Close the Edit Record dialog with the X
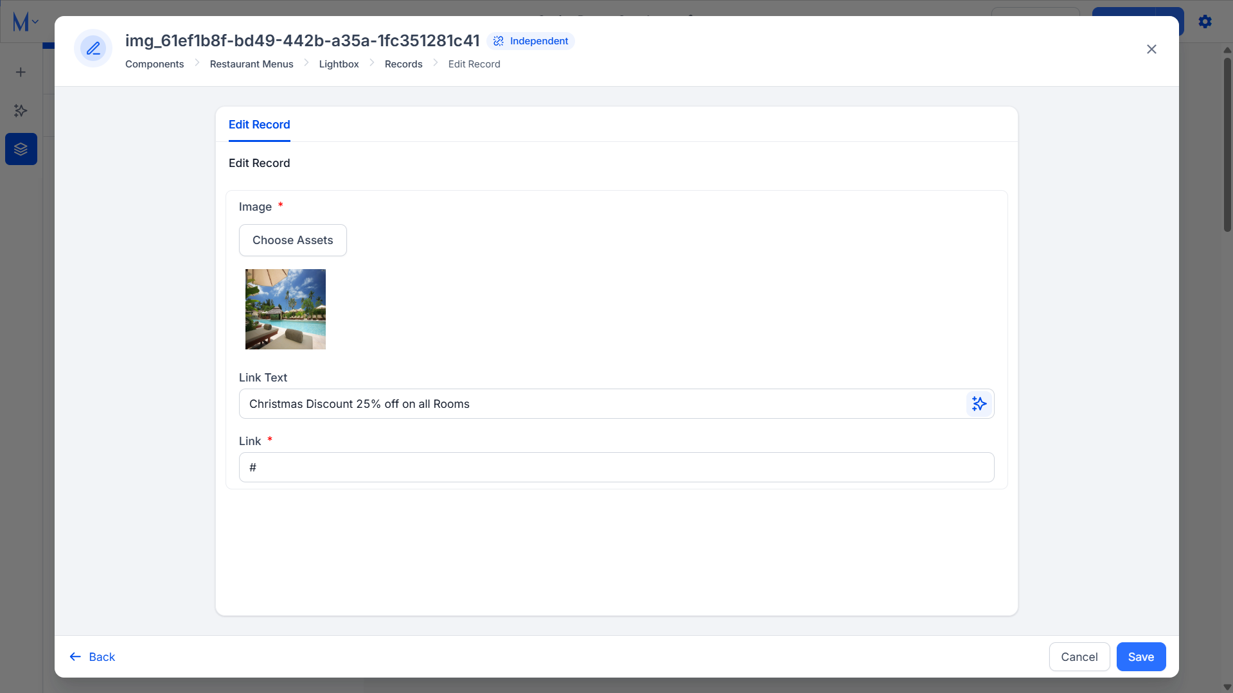1233x693 pixels. tap(1151, 49)
